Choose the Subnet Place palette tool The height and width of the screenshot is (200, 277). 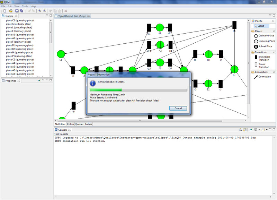pyautogui.click(x=263, y=46)
